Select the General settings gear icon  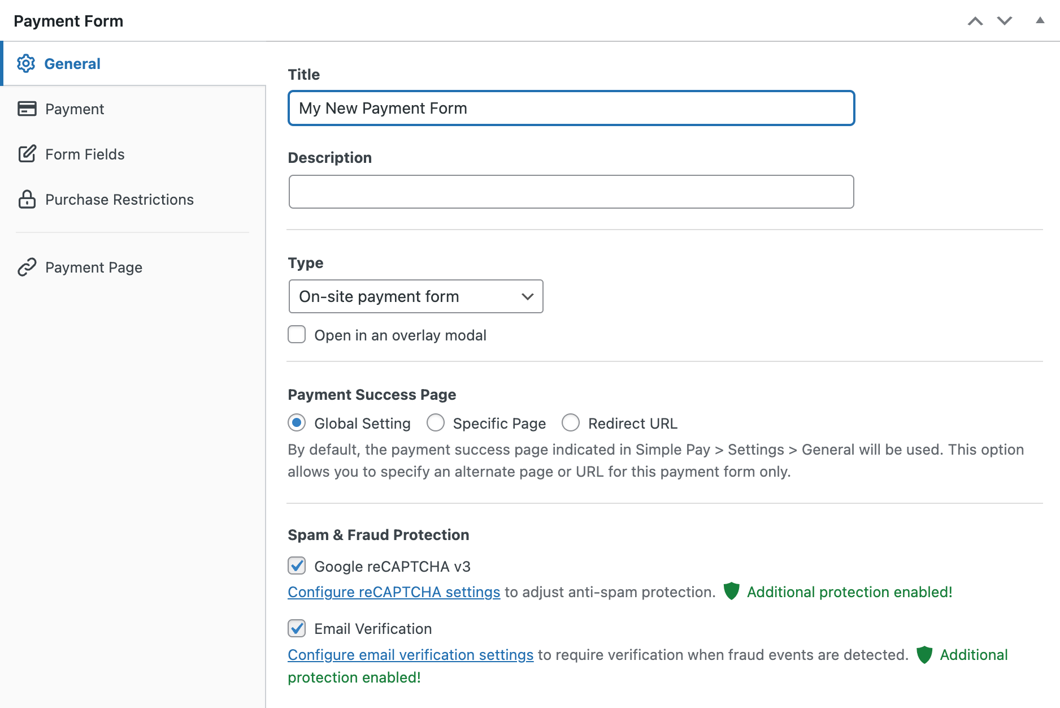[x=27, y=63]
